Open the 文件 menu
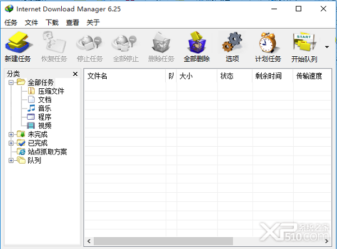This screenshot has width=337, height=249. [31, 22]
